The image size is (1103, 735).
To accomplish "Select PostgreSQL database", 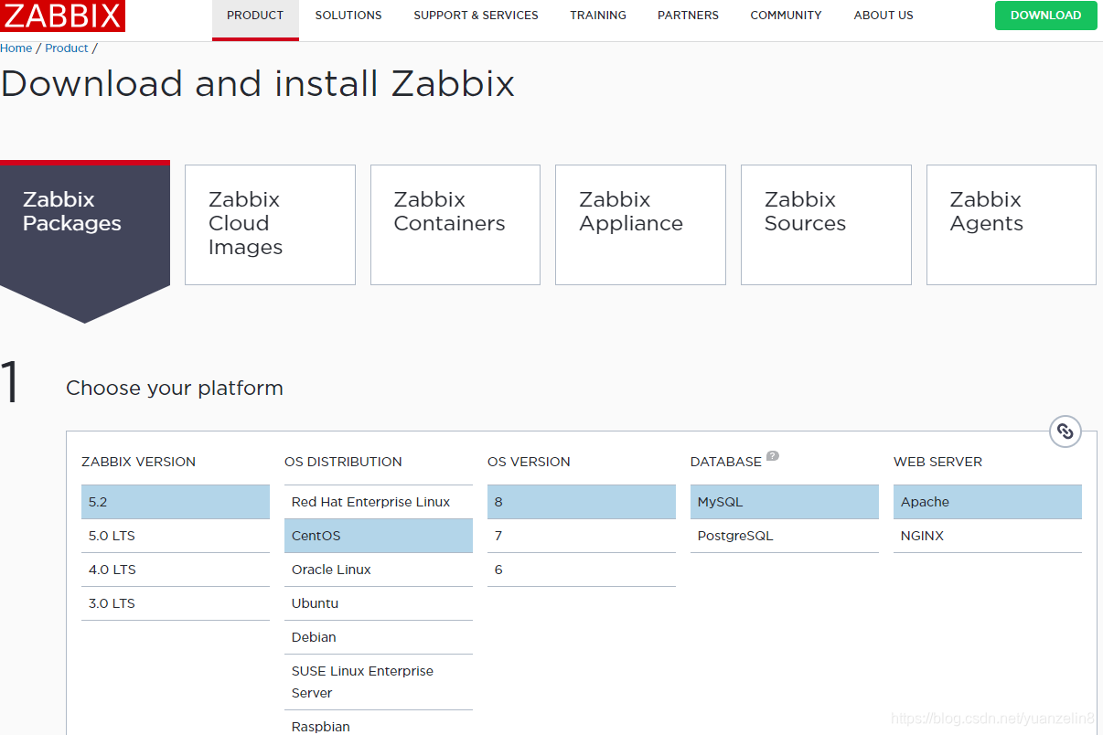I will pyautogui.click(x=785, y=536).
